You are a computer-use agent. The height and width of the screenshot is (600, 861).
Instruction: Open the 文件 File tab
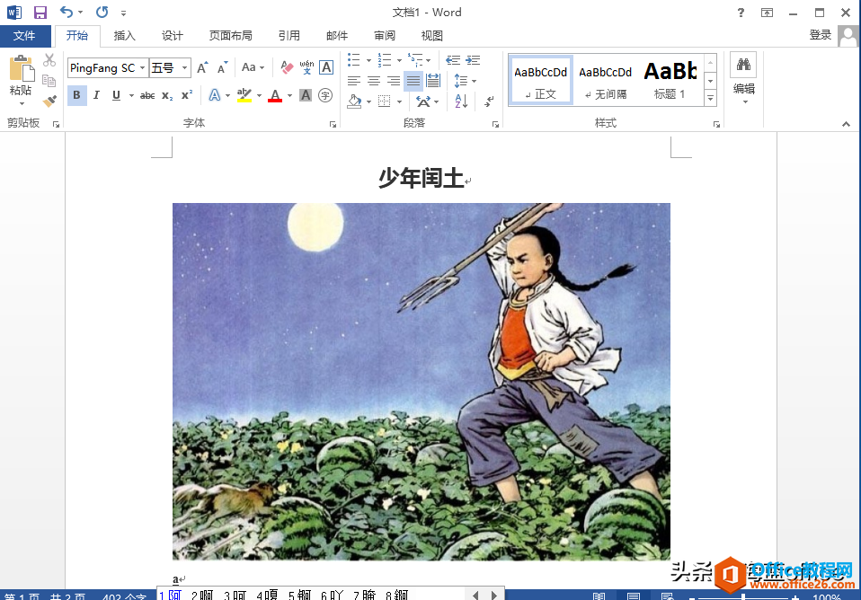[x=24, y=36]
